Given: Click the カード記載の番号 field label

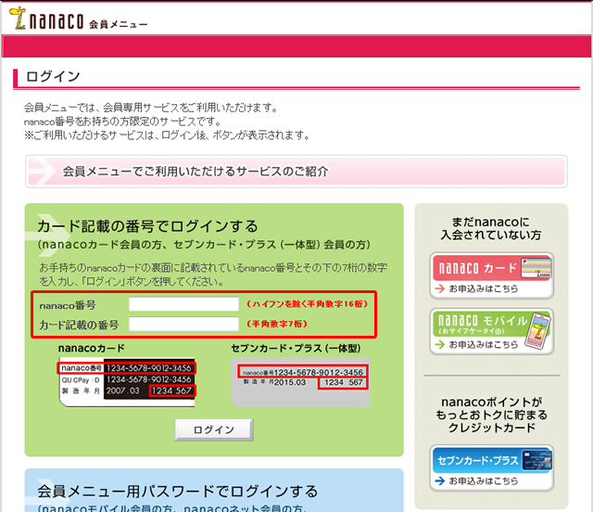Looking at the screenshot, I should tap(79, 325).
